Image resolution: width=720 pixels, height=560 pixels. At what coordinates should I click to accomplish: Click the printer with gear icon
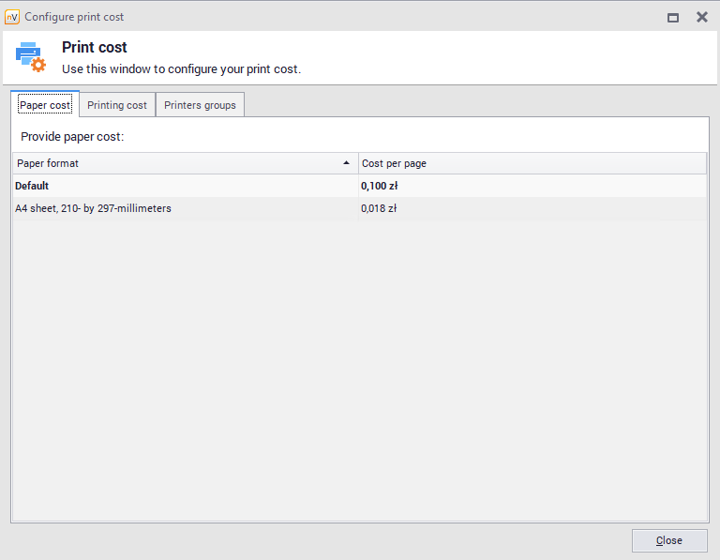click(x=30, y=57)
